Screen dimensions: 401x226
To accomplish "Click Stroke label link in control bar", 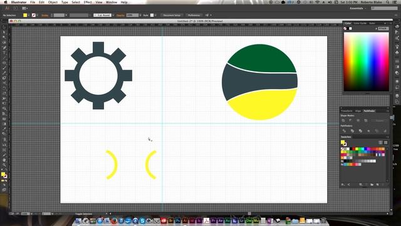I will [44, 15].
